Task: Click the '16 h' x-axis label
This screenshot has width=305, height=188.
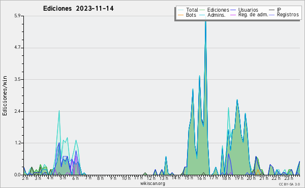Action: pos(201,178)
